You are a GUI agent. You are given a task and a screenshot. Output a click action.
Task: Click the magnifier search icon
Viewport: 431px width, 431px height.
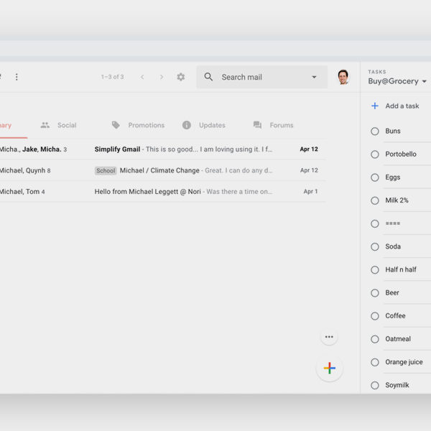(x=208, y=77)
